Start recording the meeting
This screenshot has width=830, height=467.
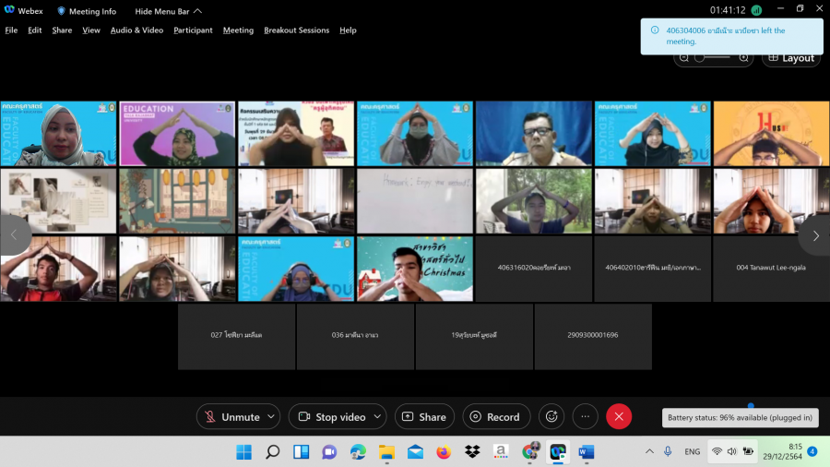(x=496, y=417)
